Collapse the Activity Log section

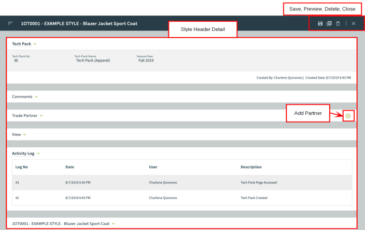click(39, 154)
